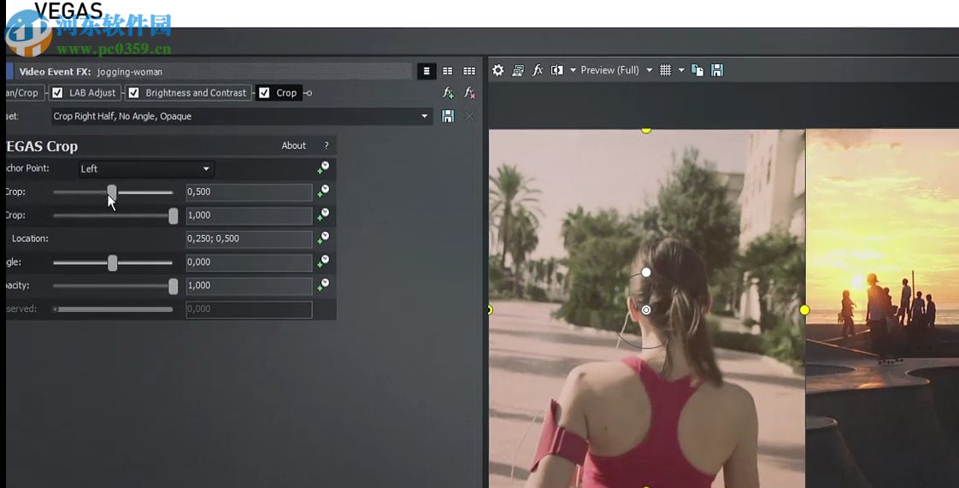Screen dimensions: 959x488
Task: Click the Location value field 0,250; 0,500
Action: 249,239
